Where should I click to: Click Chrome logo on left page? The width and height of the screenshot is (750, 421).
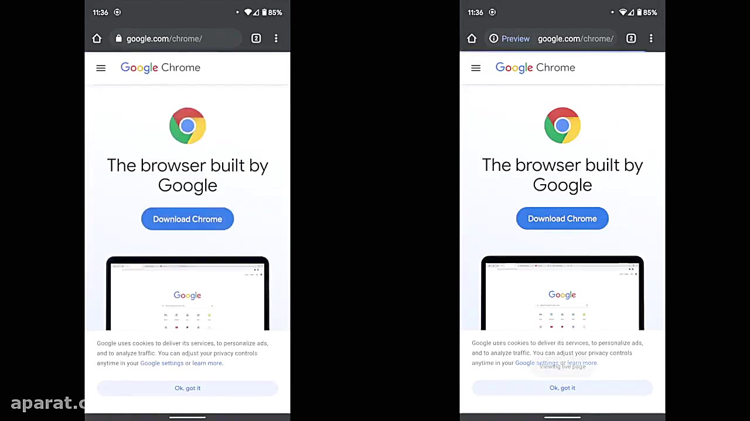187,125
